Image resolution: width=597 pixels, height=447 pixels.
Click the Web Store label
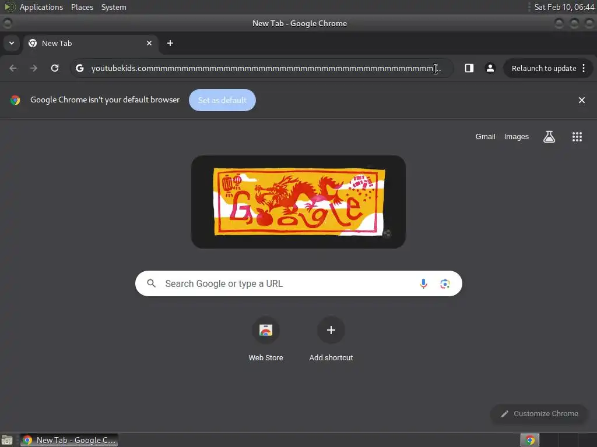(x=266, y=358)
